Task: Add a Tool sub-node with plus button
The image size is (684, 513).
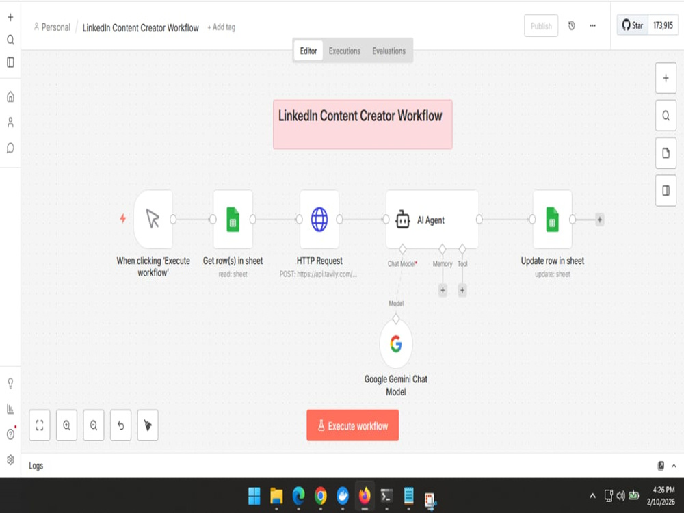Action: click(462, 290)
